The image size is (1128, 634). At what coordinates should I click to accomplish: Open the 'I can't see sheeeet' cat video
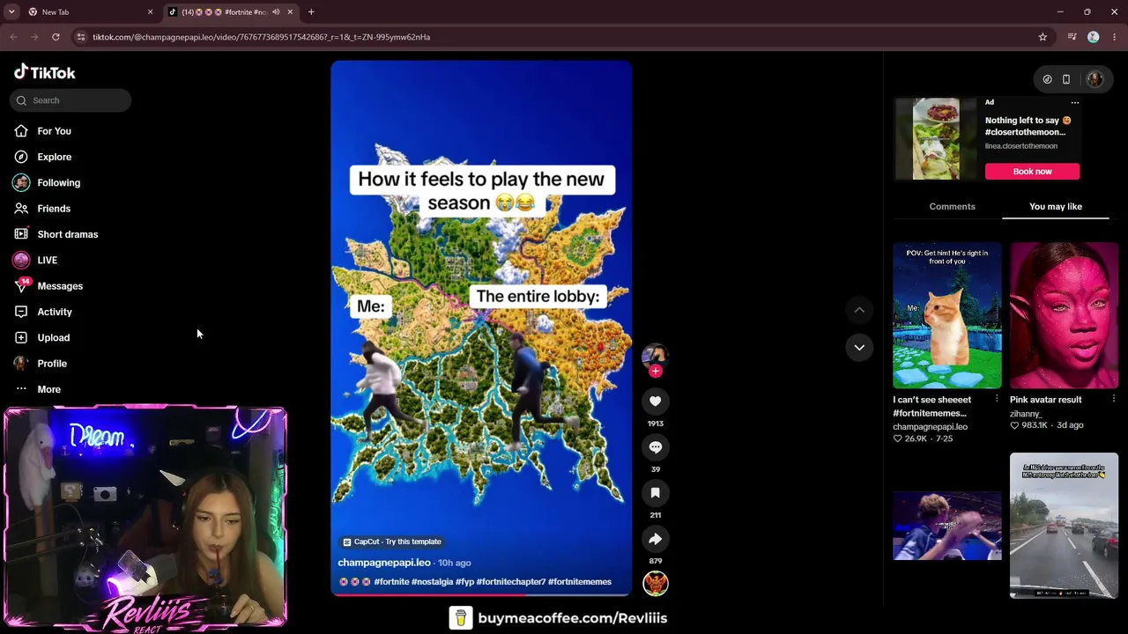click(947, 315)
